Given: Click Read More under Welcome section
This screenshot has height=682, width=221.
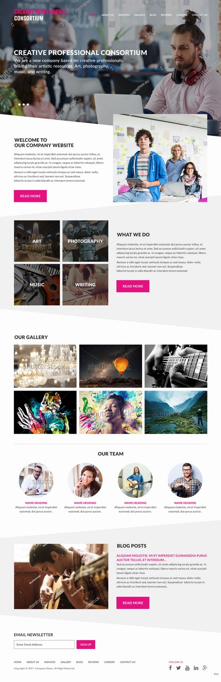Looking at the screenshot, I should pyautogui.click(x=30, y=196).
